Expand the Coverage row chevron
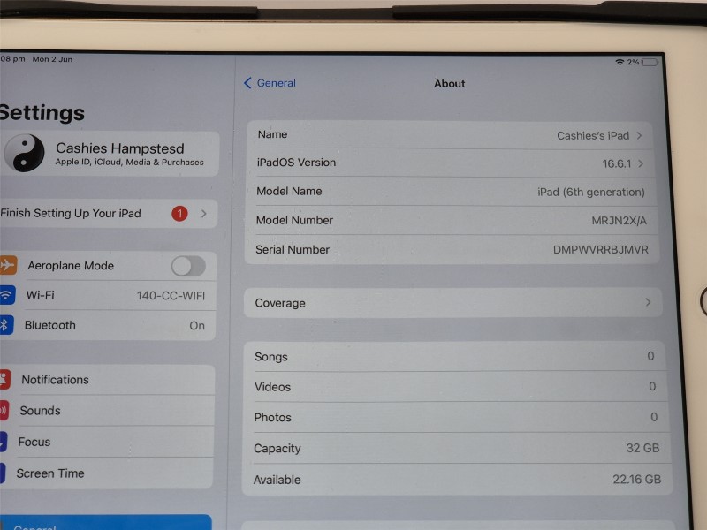Viewport: 707px width, 530px height. (x=648, y=302)
